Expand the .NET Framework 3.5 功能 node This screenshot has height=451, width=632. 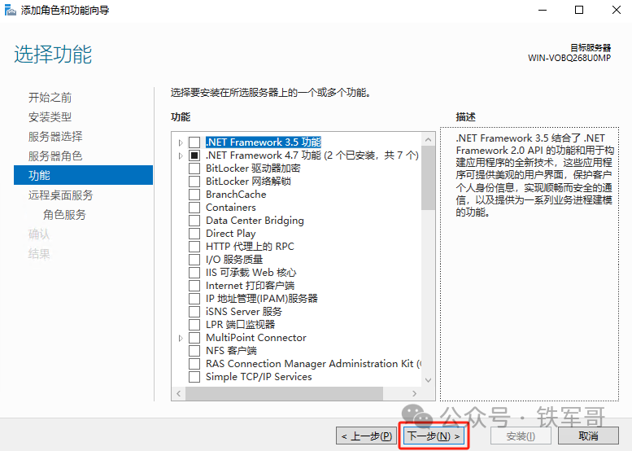[181, 142]
